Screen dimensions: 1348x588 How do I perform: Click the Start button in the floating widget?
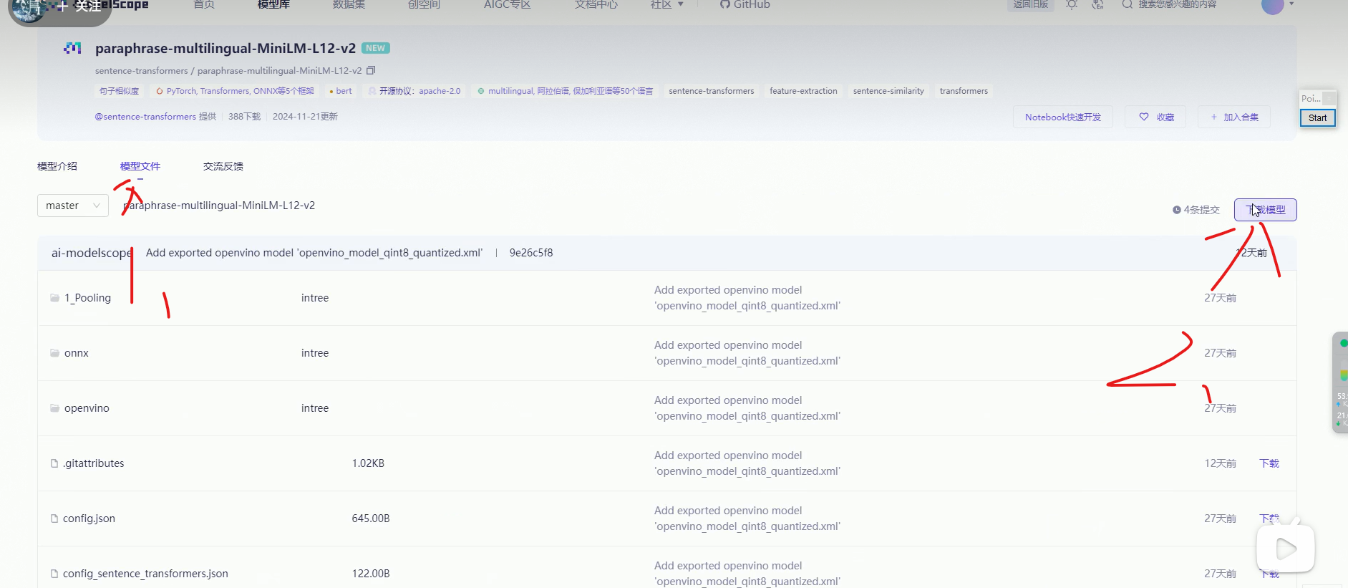click(x=1317, y=118)
